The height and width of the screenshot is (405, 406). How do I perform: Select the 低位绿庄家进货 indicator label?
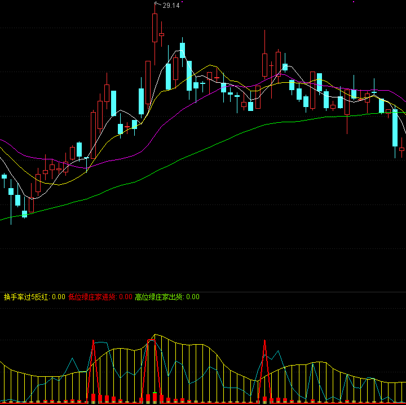click(100, 297)
